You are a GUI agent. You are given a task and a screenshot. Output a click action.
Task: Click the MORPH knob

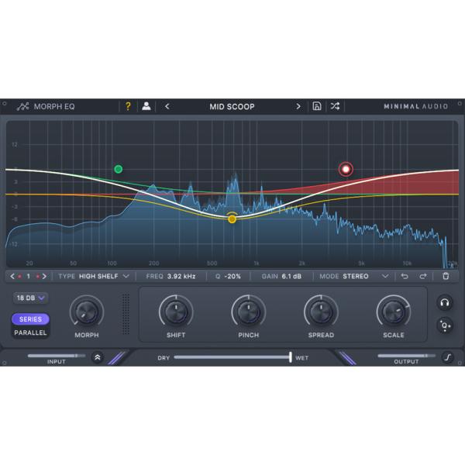pyautogui.click(x=87, y=312)
